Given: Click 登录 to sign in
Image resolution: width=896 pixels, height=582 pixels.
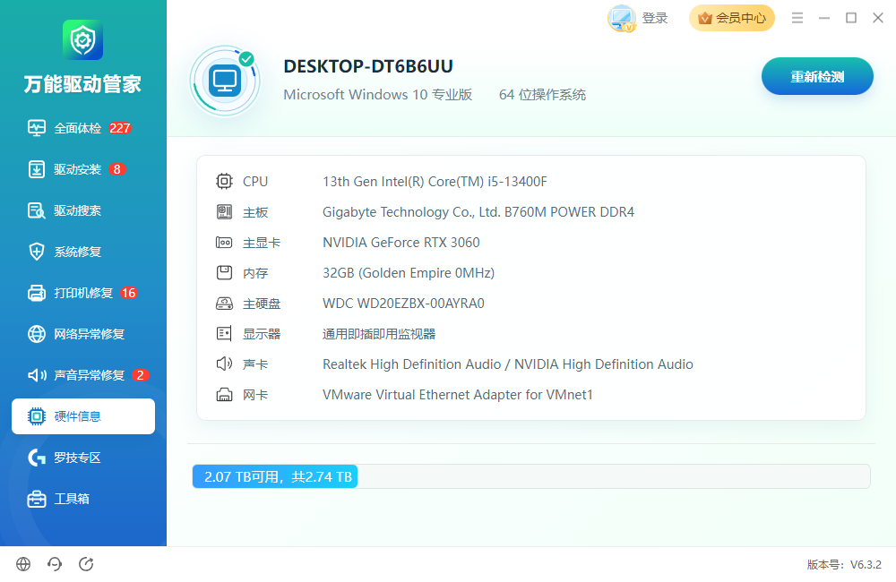Looking at the screenshot, I should tap(654, 18).
